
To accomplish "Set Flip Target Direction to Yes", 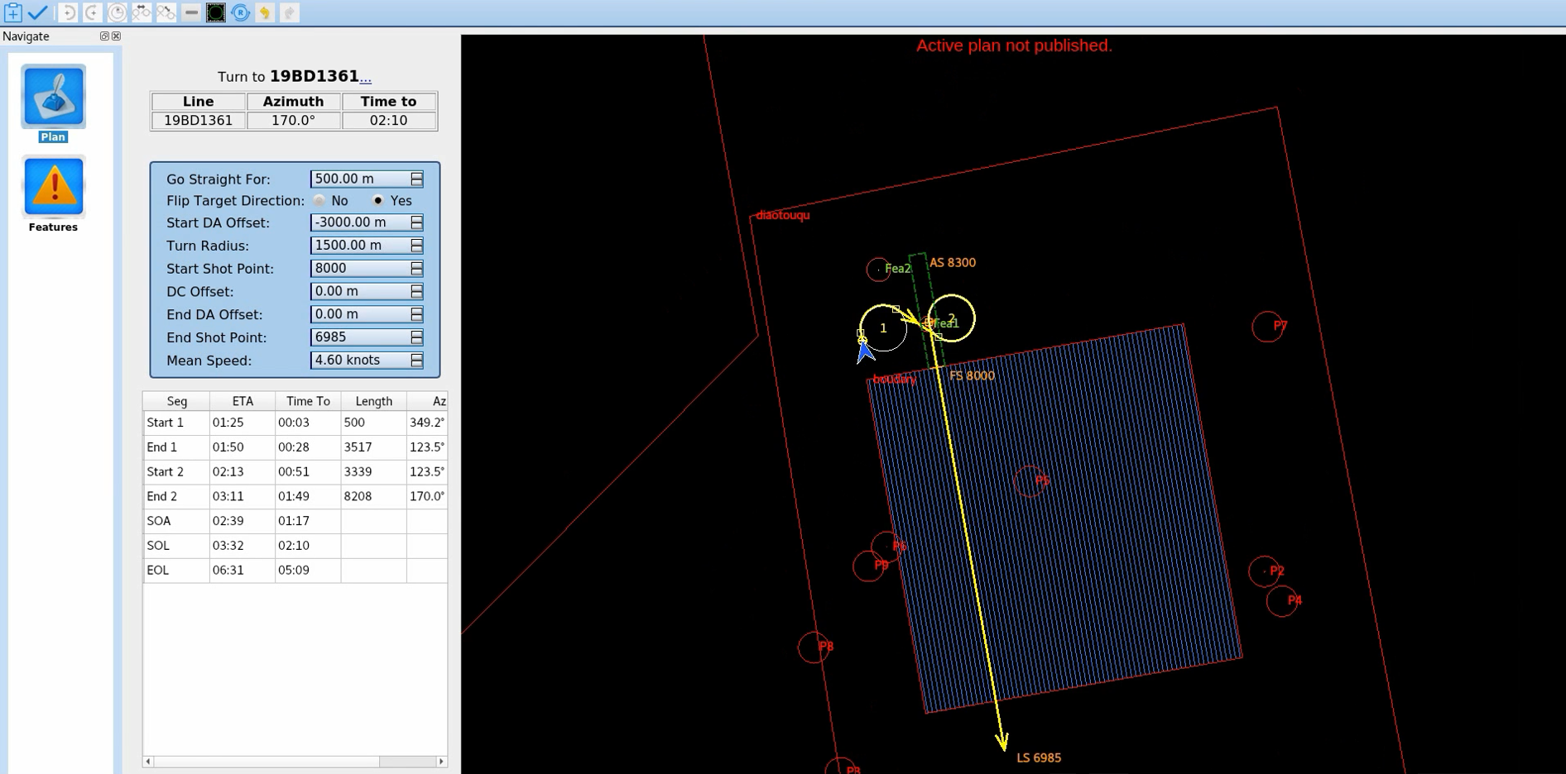I will [x=378, y=201].
